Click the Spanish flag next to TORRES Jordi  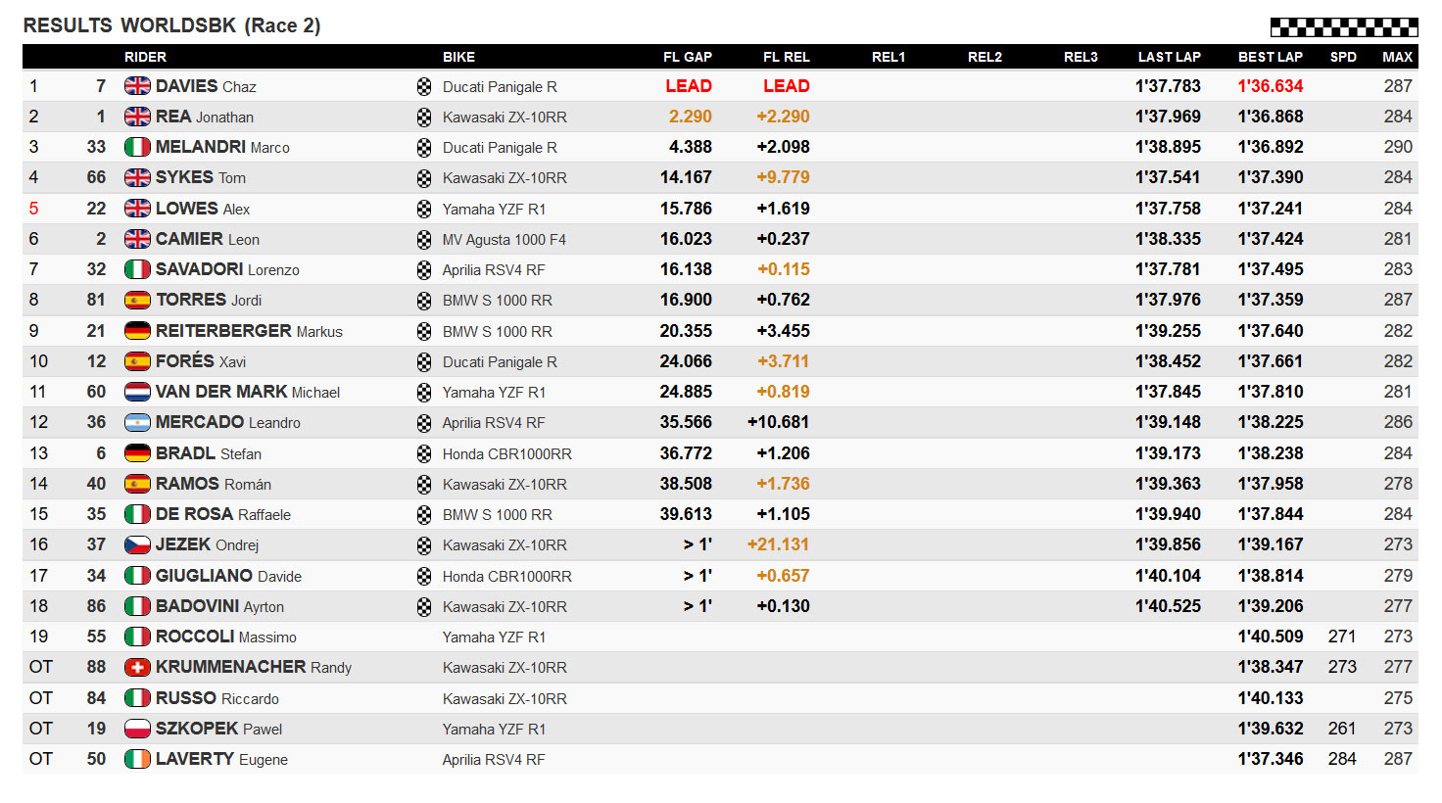tap(137, 300)
